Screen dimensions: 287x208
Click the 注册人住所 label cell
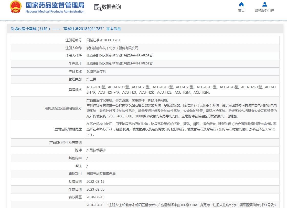tap(47, 56)
